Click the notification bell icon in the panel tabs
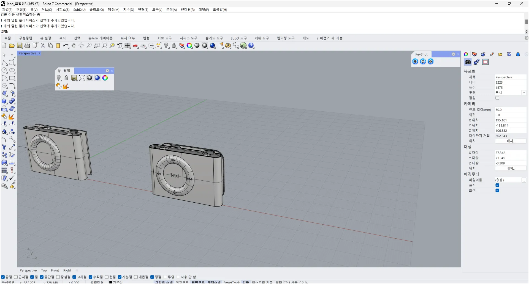The image size is (529, 284). [518, 54]
